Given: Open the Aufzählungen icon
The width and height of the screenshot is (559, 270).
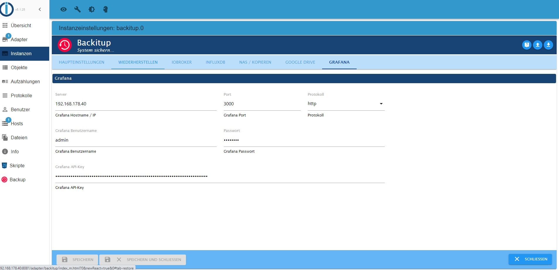Looking at the screenshot, I should pos(5,81).
